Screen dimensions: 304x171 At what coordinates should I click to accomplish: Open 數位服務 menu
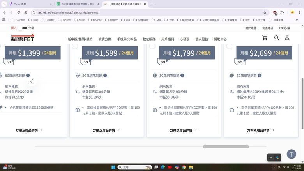(149, 39)
